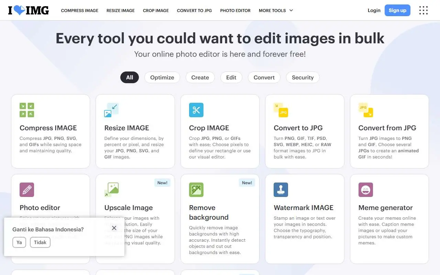Select the Optimize filter tab
Image resolution: width=440 pixels, height=275 pixels.
(x=162, y=77)
